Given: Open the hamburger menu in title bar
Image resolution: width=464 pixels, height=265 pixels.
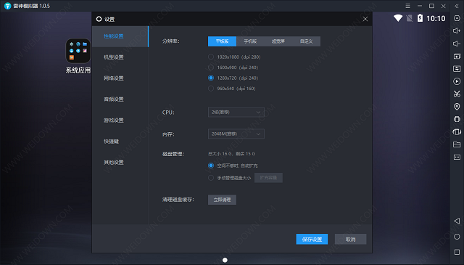Looking at the screenshot, I should [407, 6].
